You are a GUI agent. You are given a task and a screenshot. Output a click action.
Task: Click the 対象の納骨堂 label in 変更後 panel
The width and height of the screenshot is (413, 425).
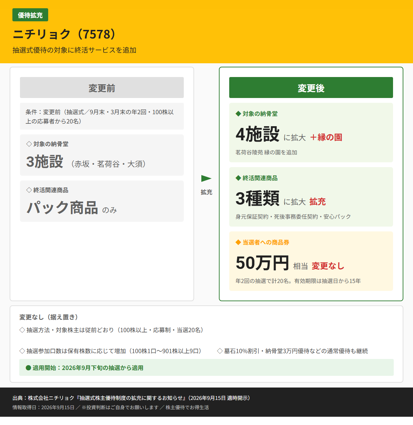tap(256, 114)
